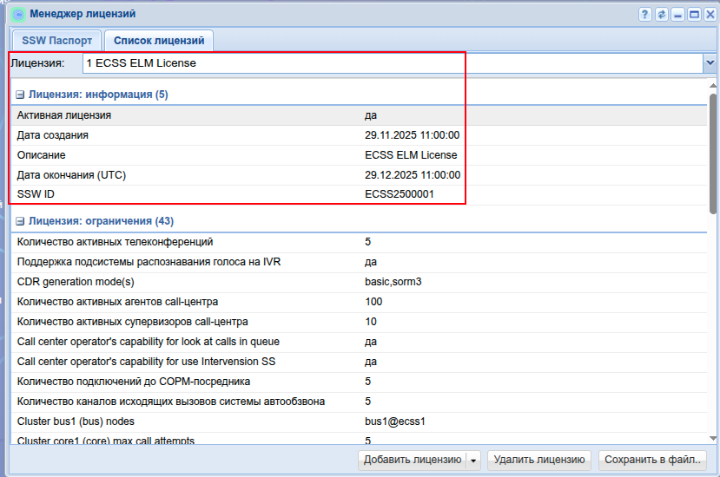Select the Количество подключений до СОРМ-посредника row
Viewport: 720px width, 477px height.
pos(359,382)
